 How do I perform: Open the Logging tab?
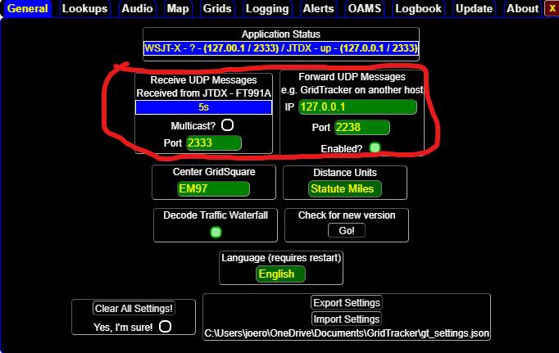pyautogui.click(x=267, y=8)
